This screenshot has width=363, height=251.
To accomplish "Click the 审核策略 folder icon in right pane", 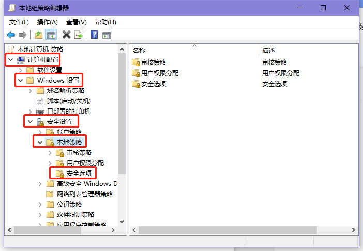I will pos(136,62).
